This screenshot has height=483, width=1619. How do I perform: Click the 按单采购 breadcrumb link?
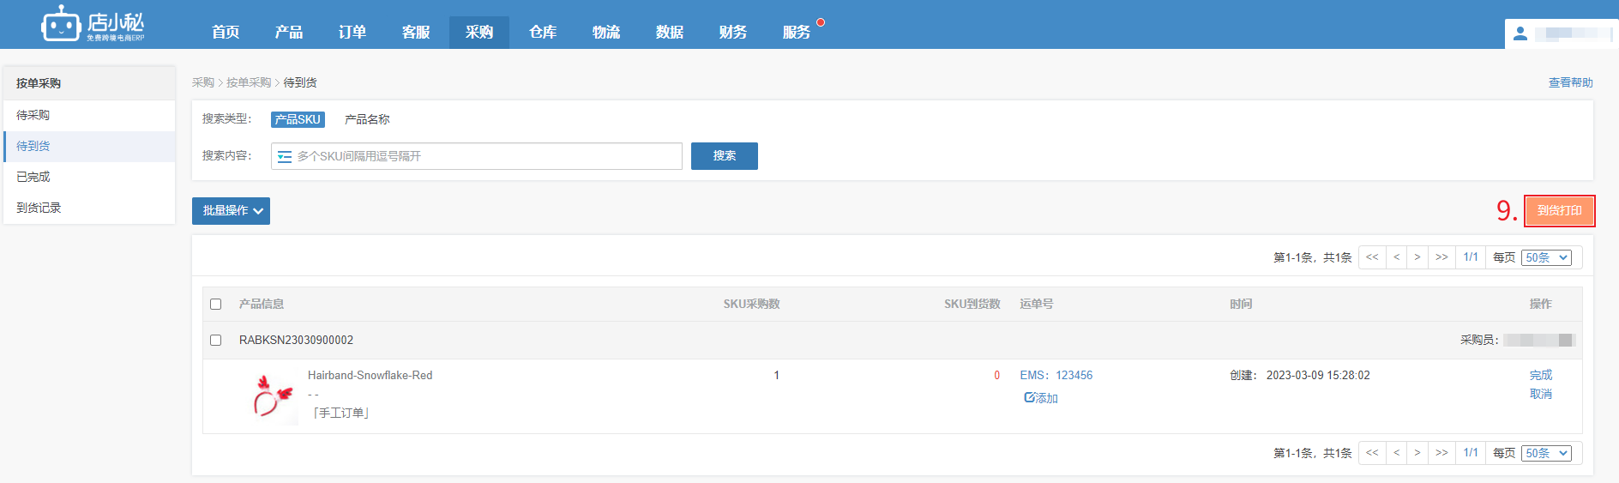click(x=249, y=82)
